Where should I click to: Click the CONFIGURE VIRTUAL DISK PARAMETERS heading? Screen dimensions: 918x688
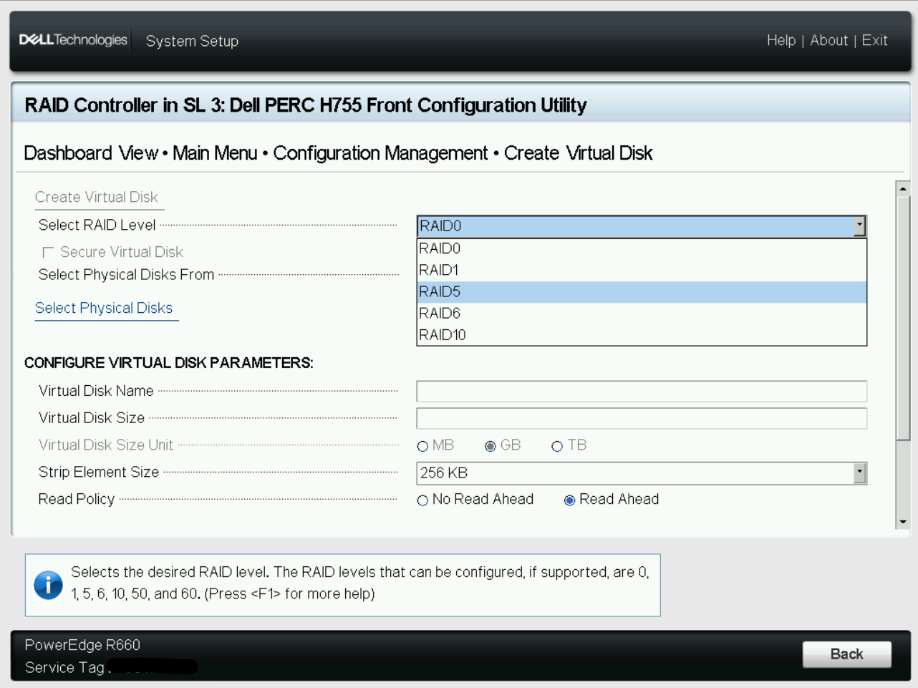[169, 363]
